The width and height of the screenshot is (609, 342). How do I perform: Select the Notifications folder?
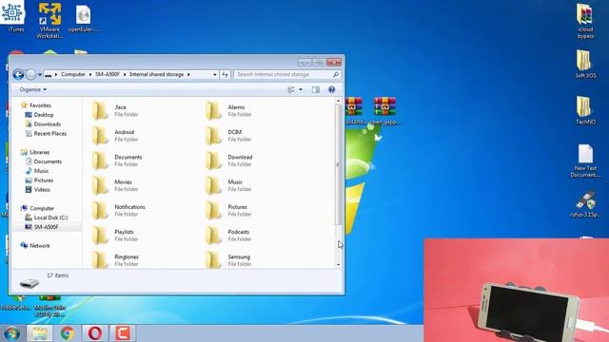pyautogui.click(x=119, y=211)
